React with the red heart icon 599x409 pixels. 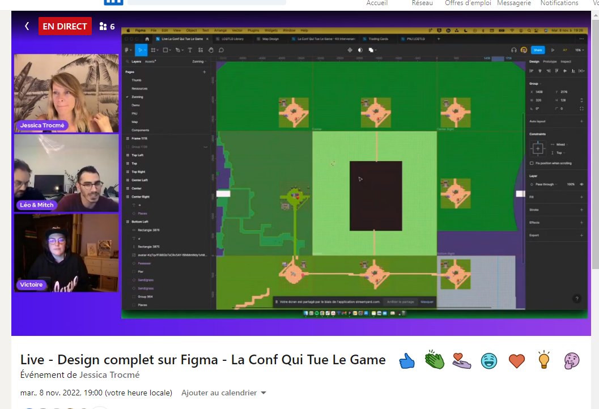tap(516, 361)
